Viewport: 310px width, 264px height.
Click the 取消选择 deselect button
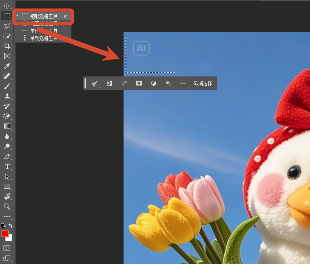(203, 83)
